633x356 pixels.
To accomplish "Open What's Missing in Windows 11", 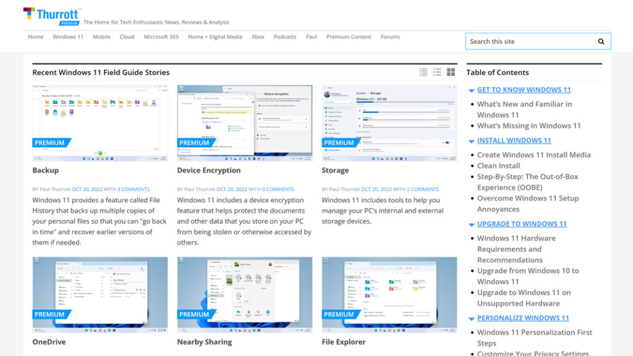I will 529,125.
